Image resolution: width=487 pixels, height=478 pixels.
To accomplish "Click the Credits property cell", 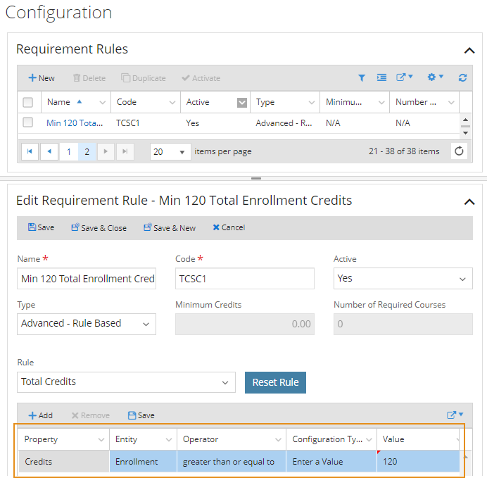I will (63, 462).
